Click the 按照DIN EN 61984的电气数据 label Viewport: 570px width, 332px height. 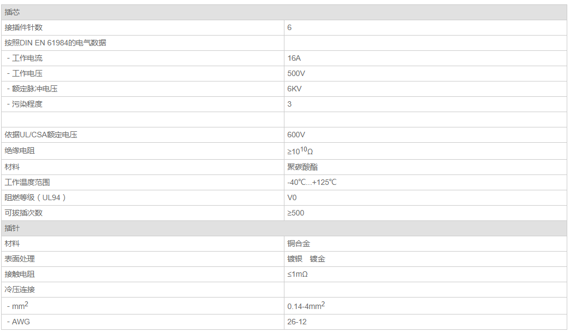(x=55, y=43)
